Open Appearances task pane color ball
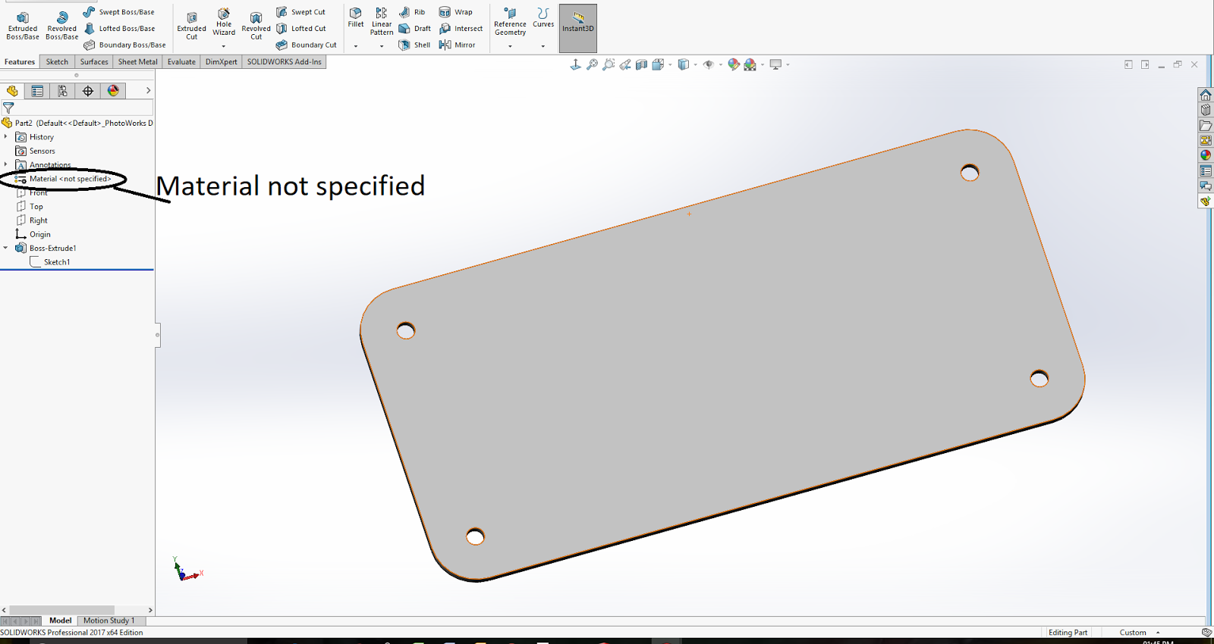Screen dimensions: 1214x644 click(1206, 155)
